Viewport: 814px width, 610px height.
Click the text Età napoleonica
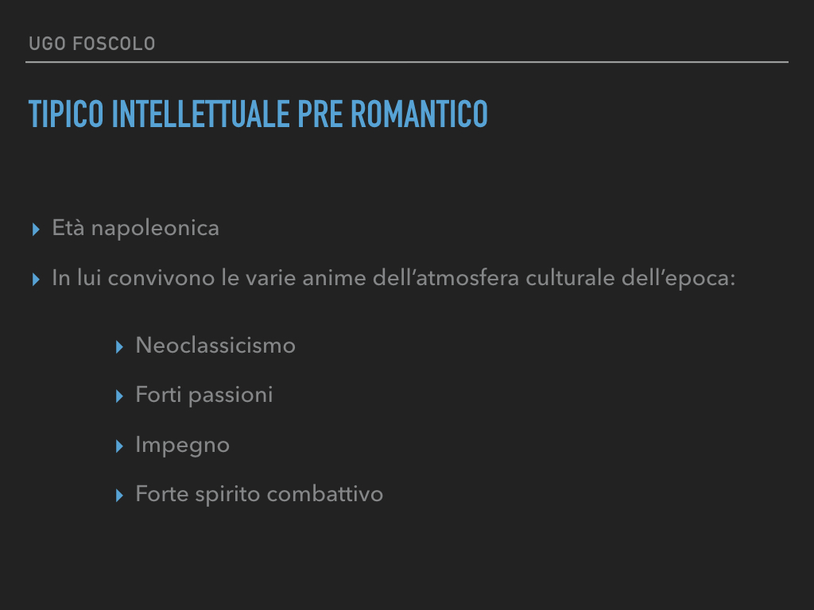pos(135,228)
